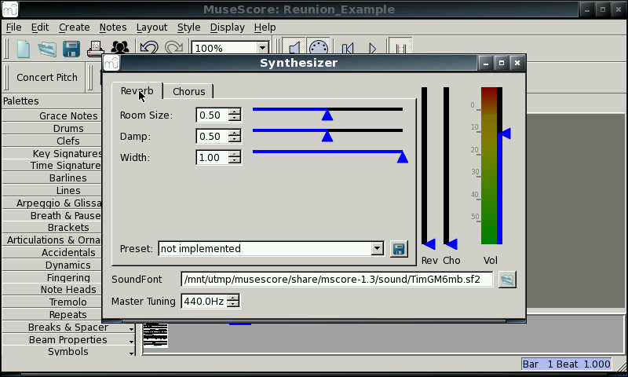Switch to the Reverb tab
This screenshot has width=628, height=377.
[137, 91]
